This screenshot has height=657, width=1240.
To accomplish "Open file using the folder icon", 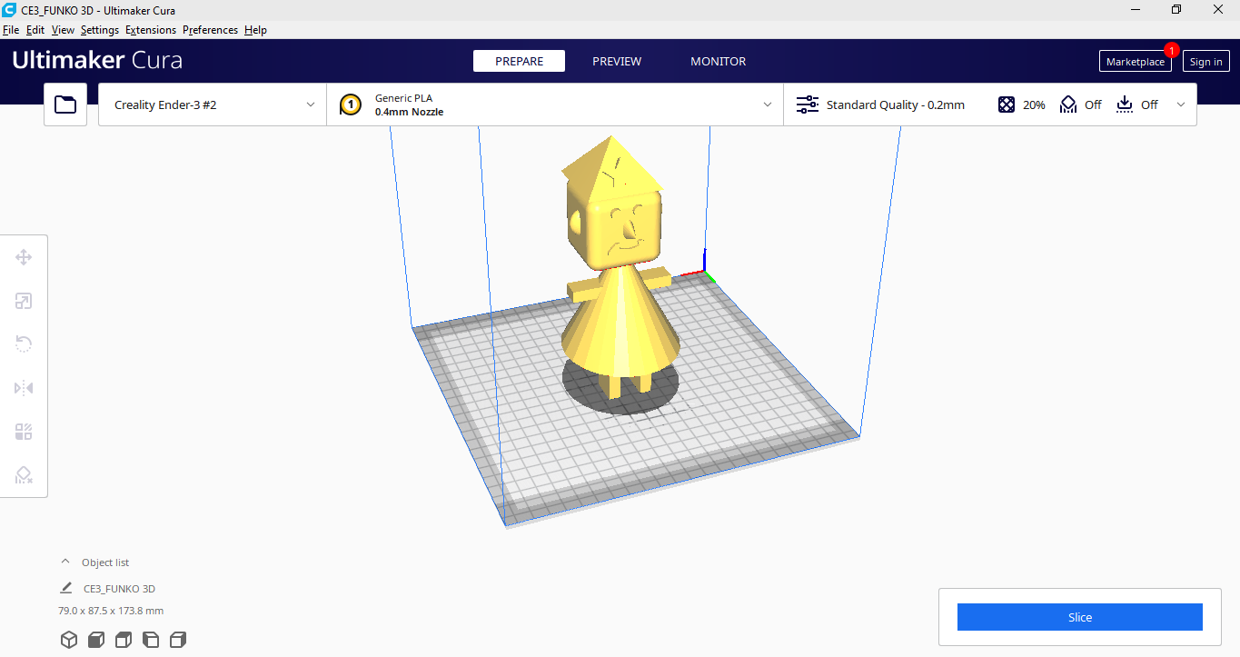I will click(65, 105).
